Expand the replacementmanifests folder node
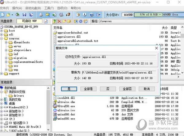Image resolution: width=184 pixels, height=136 pixels. pos(6,62)
